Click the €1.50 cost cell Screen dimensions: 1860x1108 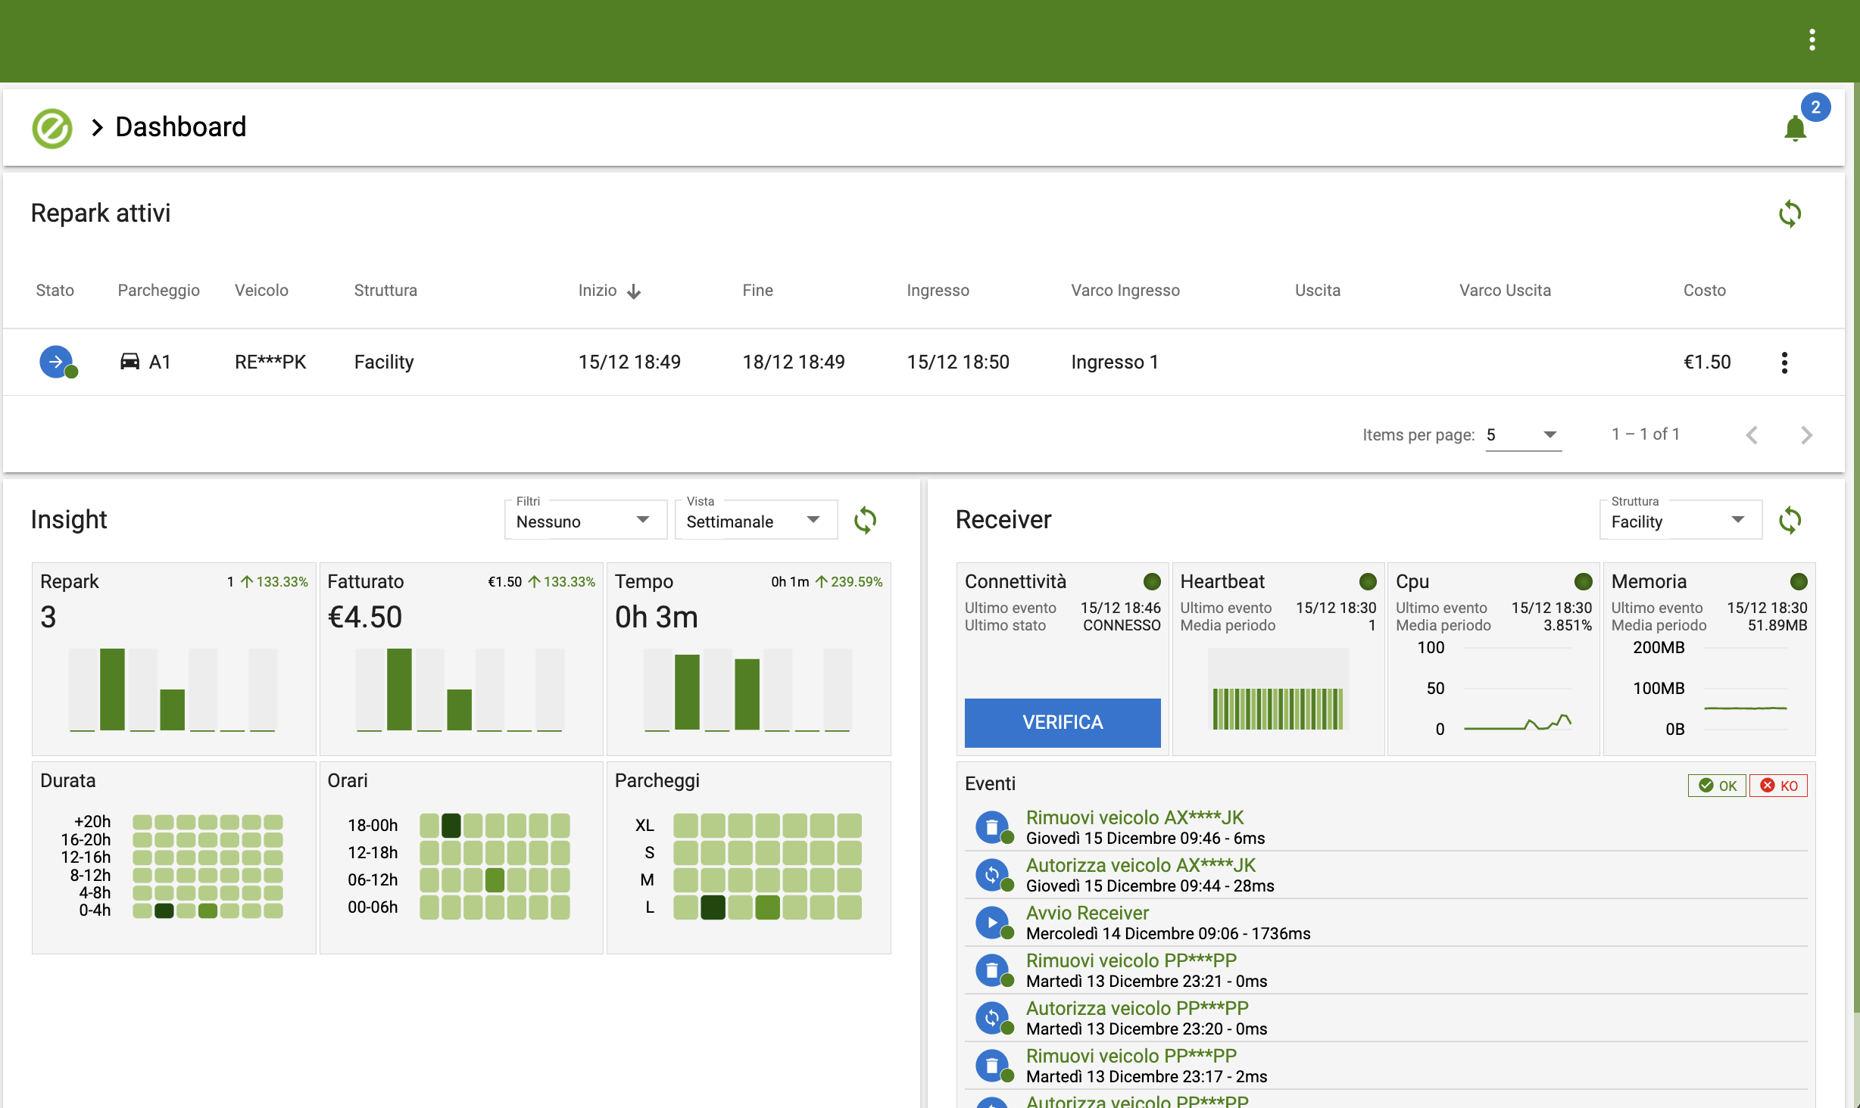1707,362
